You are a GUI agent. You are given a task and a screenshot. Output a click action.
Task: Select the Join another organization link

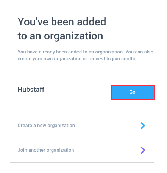(x=46, y=150)
